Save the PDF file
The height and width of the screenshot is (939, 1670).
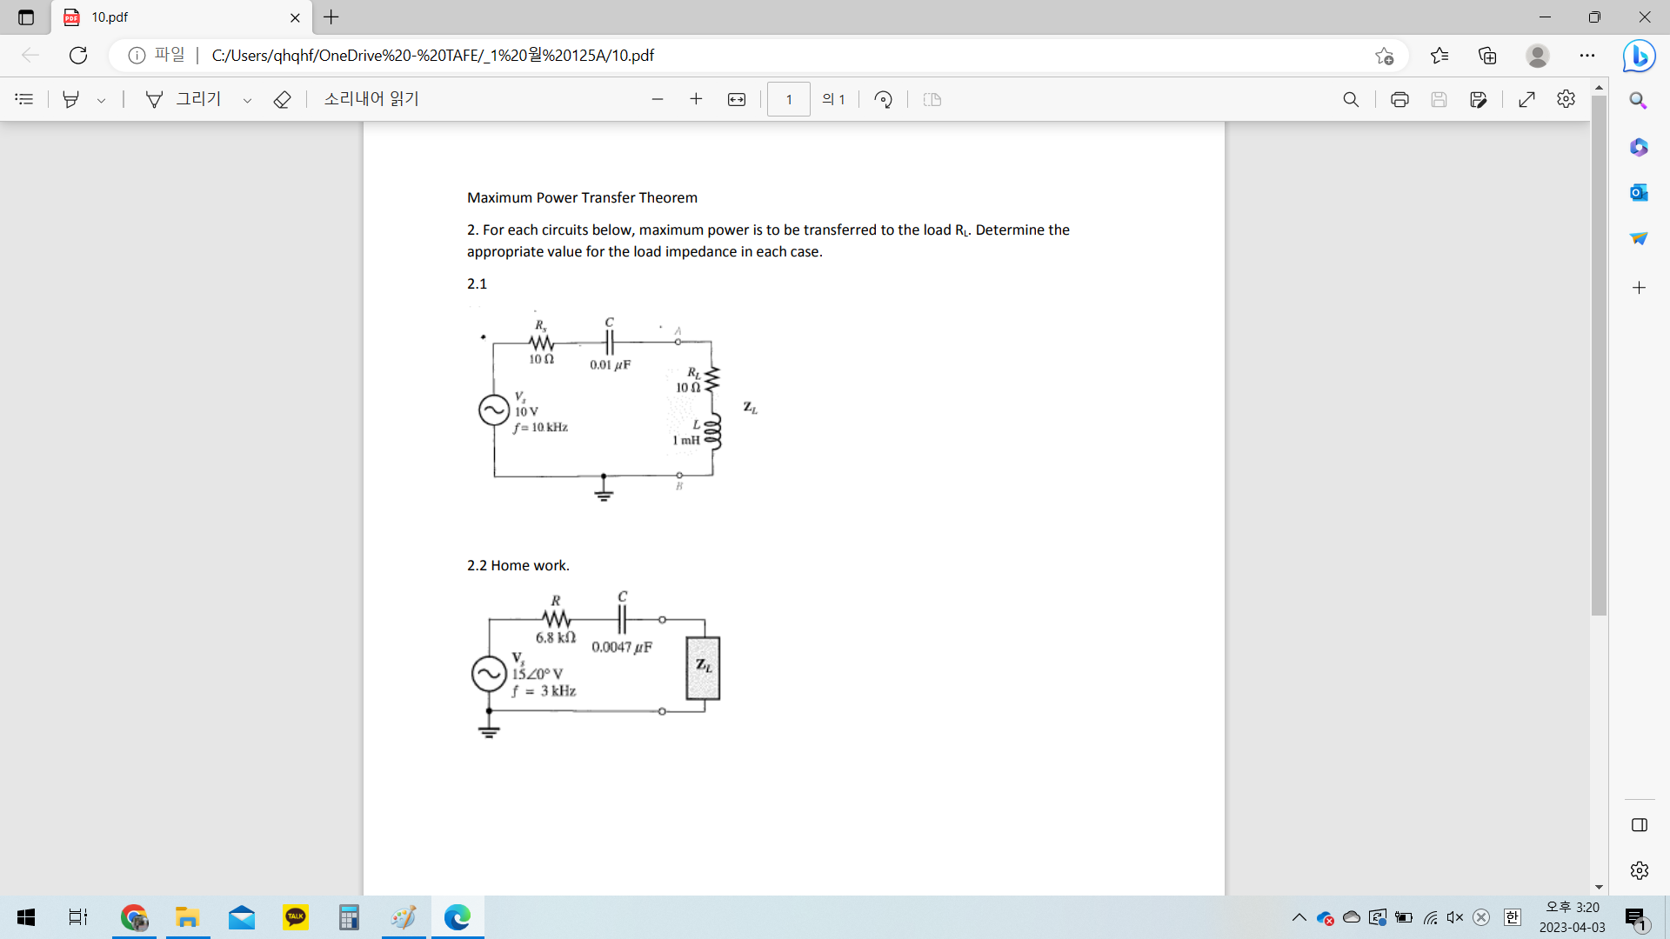click(x=1440, y=99)
